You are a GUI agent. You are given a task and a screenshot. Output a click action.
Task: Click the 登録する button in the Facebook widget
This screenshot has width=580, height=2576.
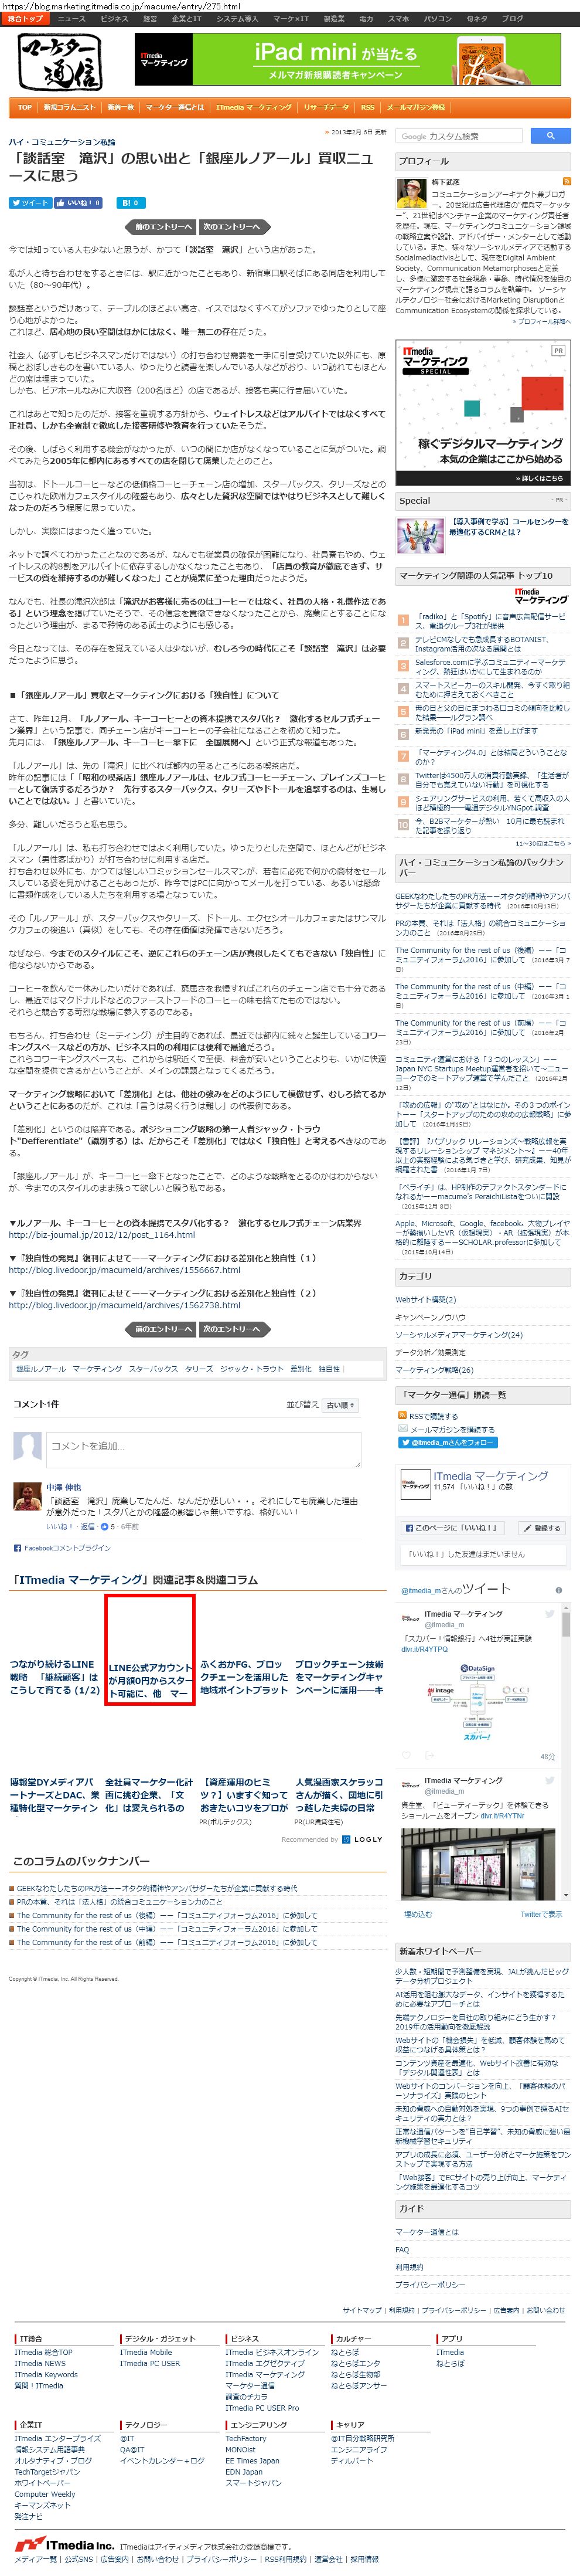(x=542, y=1528)
